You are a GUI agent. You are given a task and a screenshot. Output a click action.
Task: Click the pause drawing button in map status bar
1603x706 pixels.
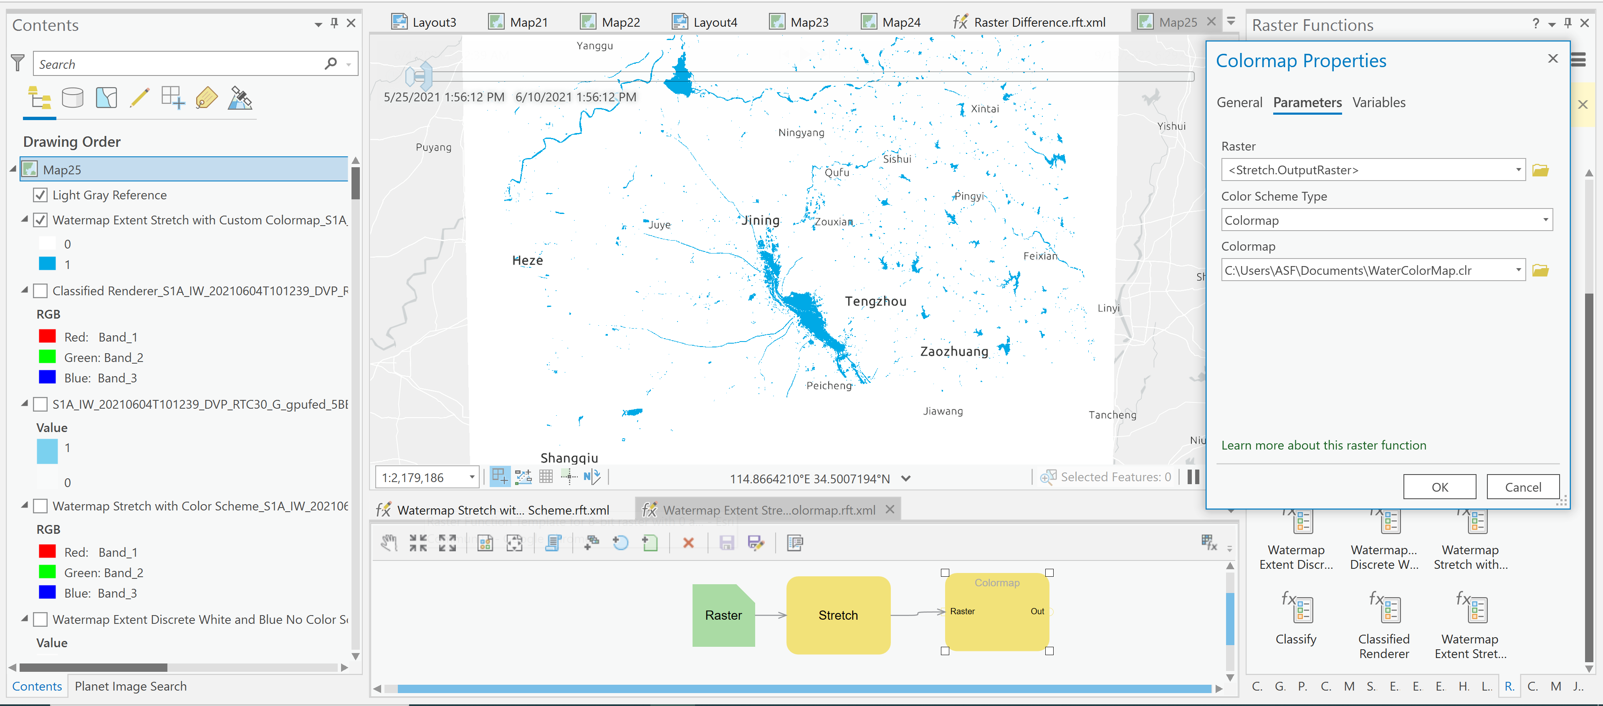(x=1193, y=477)
